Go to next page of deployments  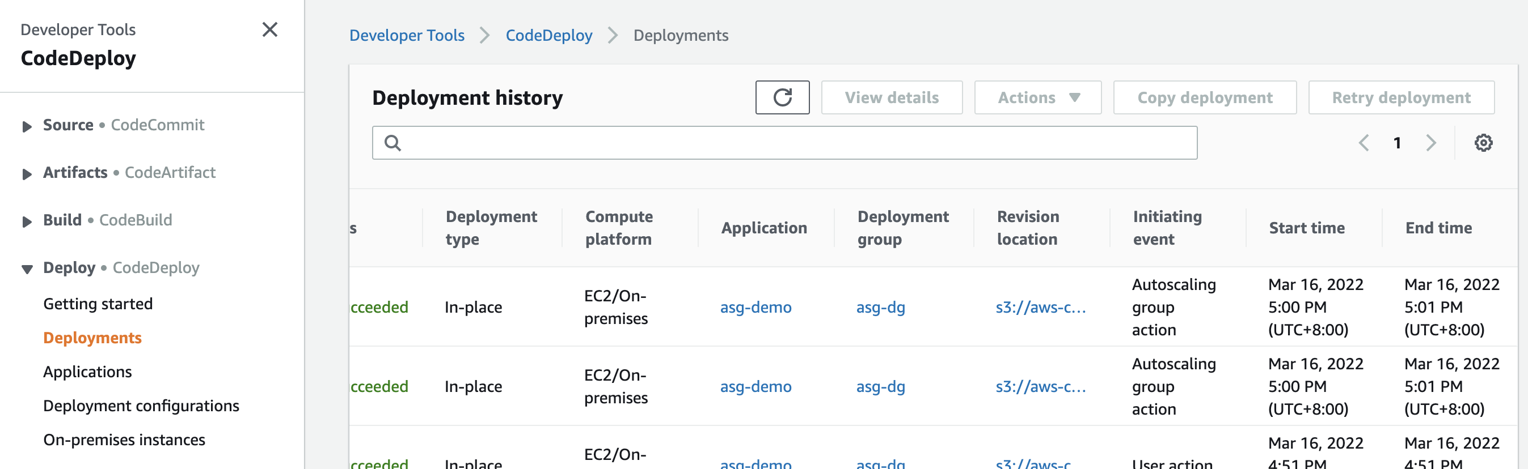point(1430,143)
